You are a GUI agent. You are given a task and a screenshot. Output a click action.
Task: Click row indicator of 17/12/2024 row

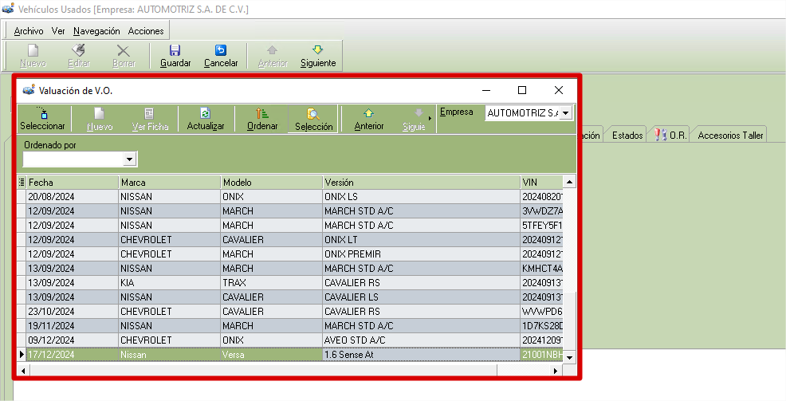point(22,355)
